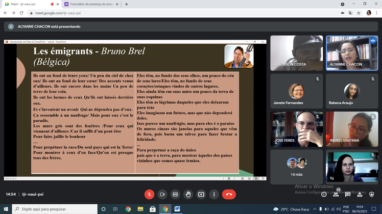Open host controls shield icon
382x214 pixels.
point(371,194)
